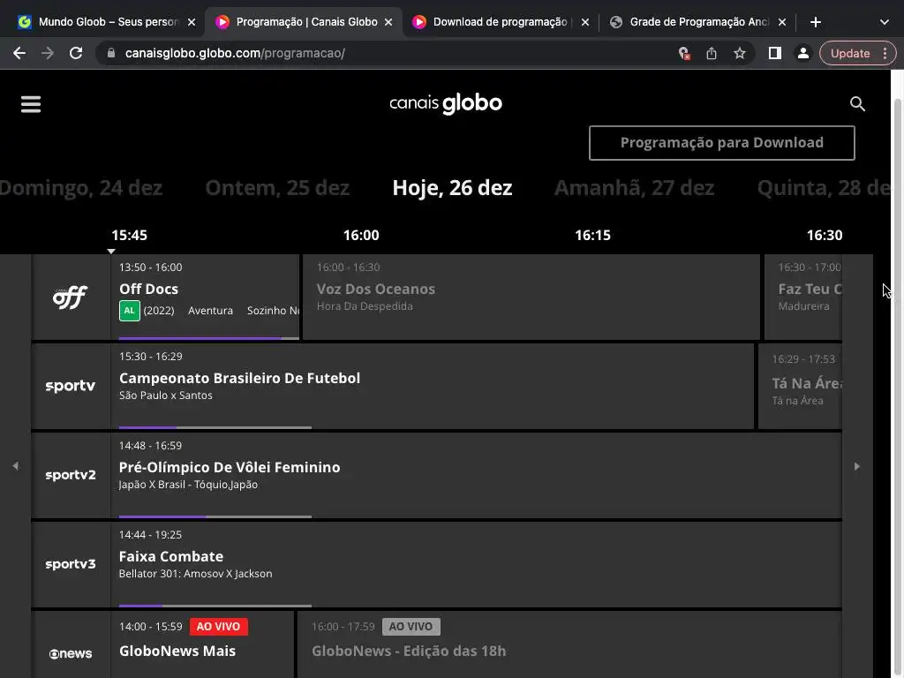Open Voz Dos Oceanos program card

click(x=531, y=297)
